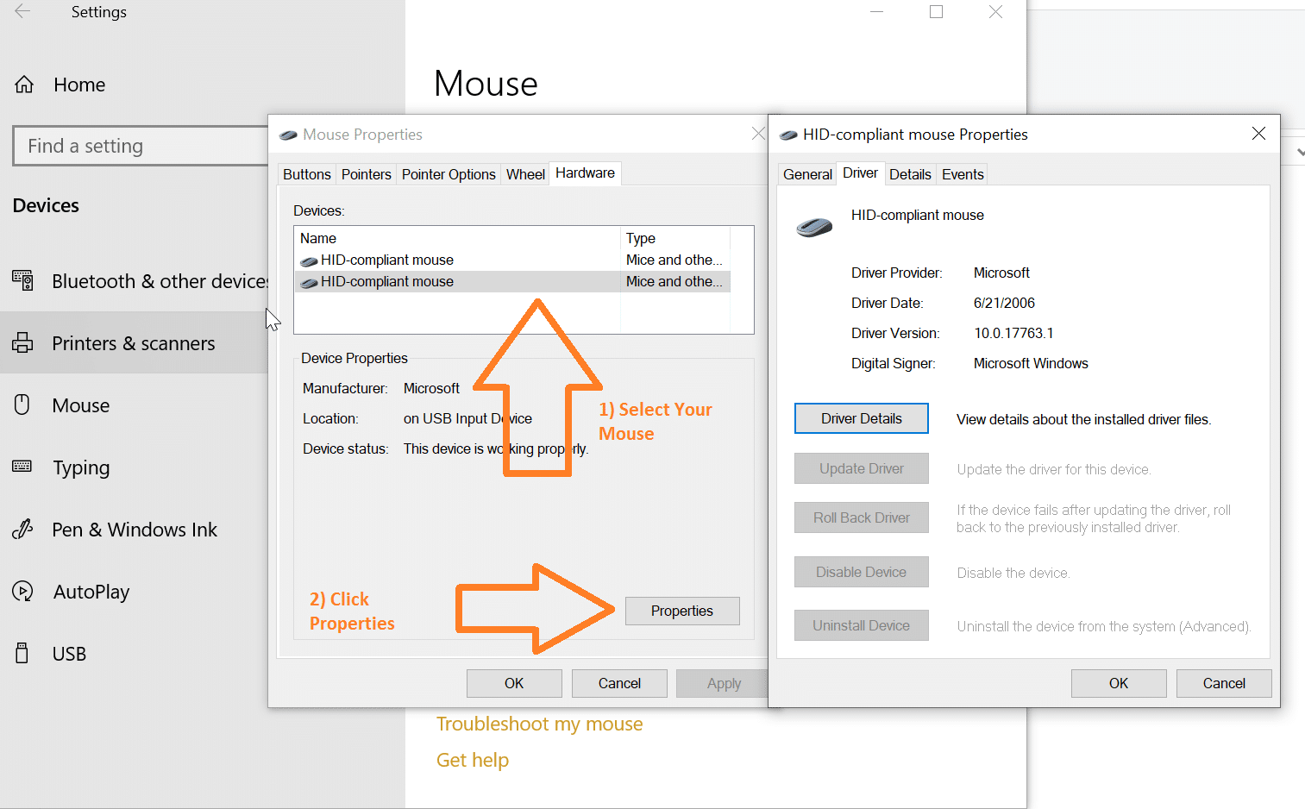Open the Wheel tab in Mouse Properties
1305x809 pixels.
(524, 173)
